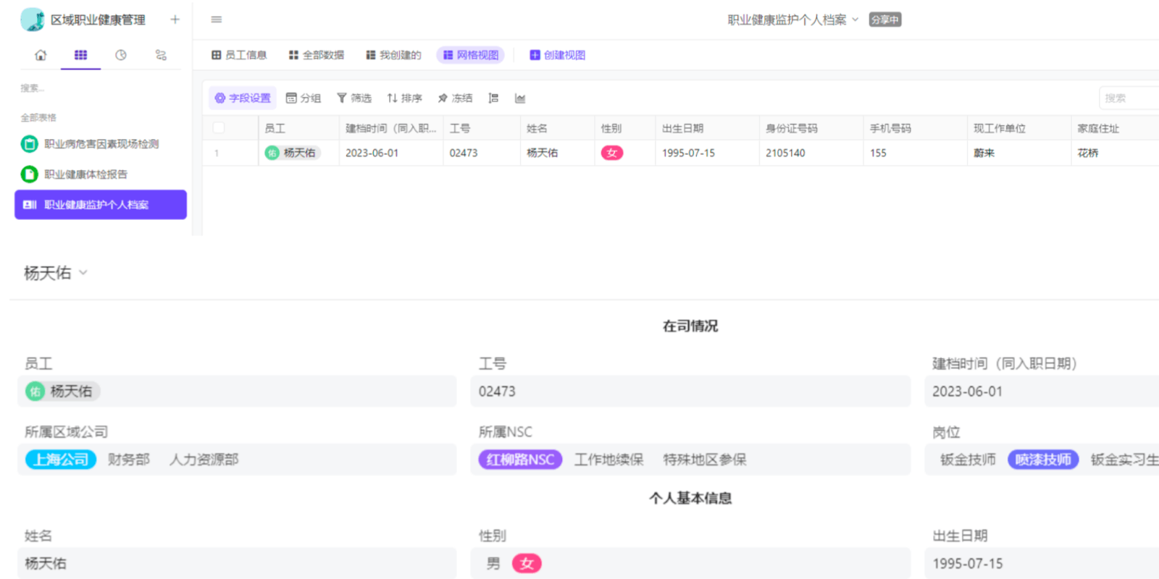This screenshot has width=1159, height=579.
Task: Click the row height icon in toolbar
Action: click(493, 98)
